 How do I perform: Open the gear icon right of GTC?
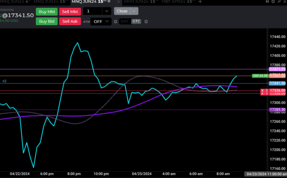point(146,22)
